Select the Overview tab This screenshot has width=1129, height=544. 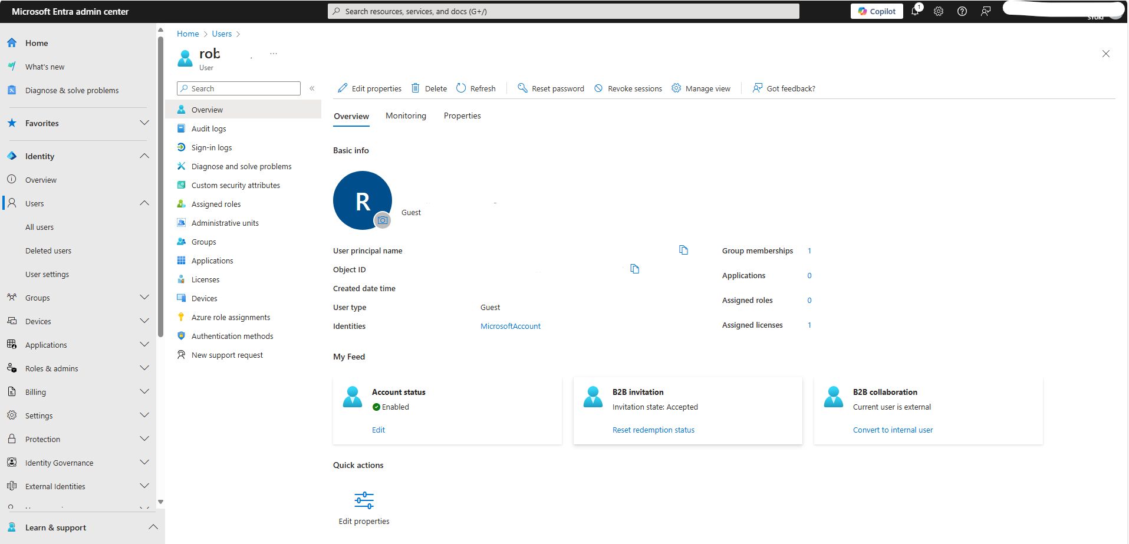click(351, 116)
